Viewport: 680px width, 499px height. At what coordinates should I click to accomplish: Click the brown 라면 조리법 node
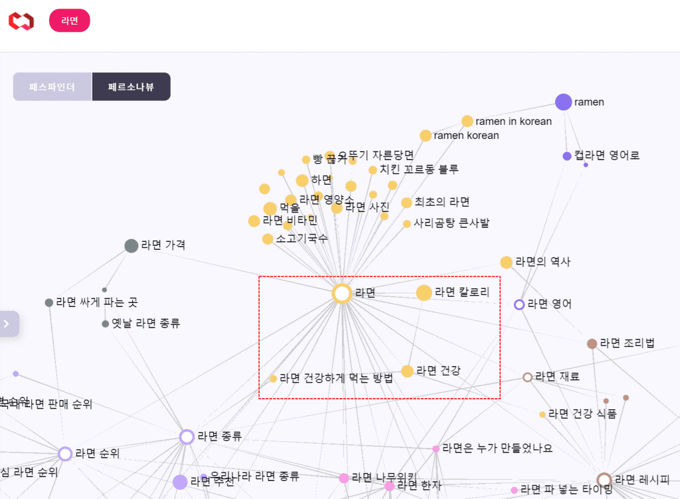coord(592,344)
